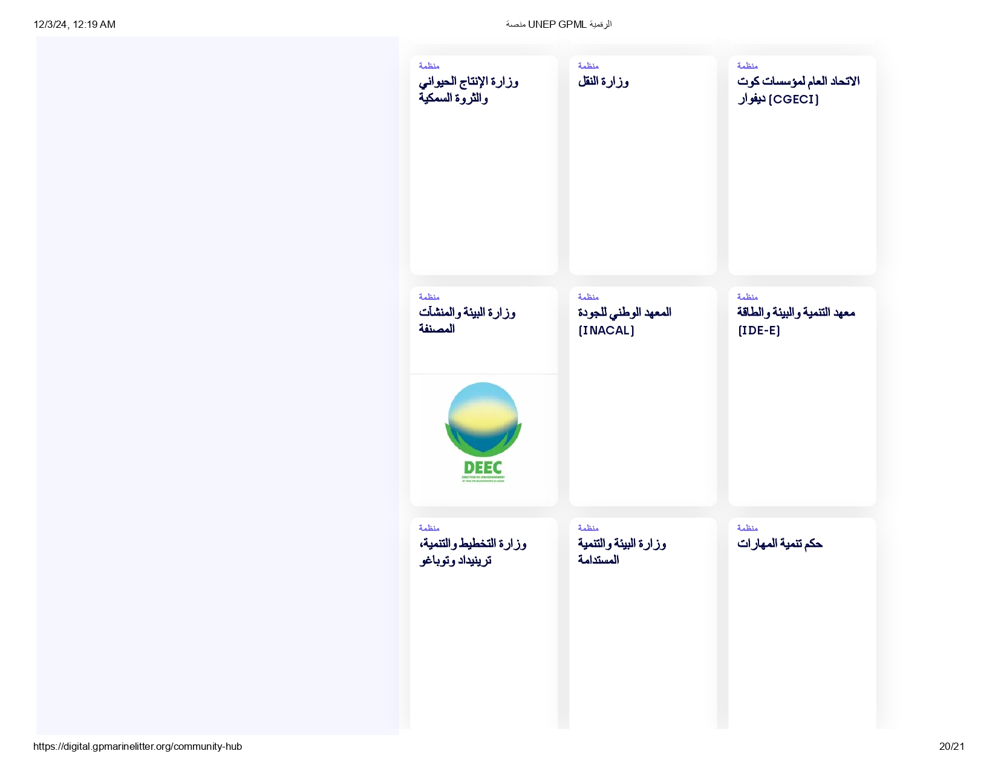Open وزارة البيئة والتنمية المستدامة title
The image size is (998, 771).
pyautogui.click(x=622, y=551)
